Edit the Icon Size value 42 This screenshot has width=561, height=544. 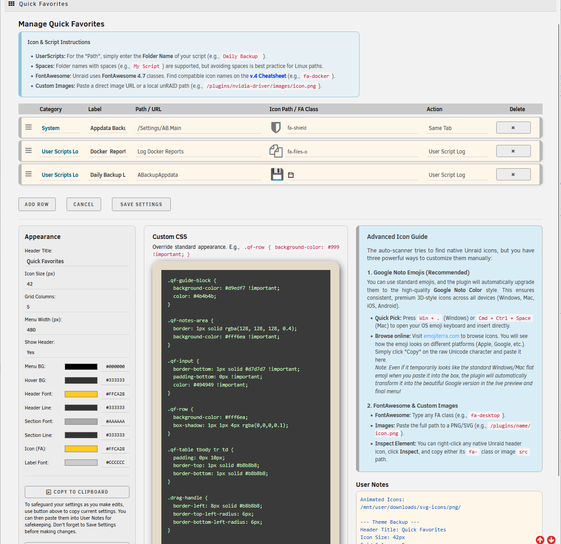77,284
